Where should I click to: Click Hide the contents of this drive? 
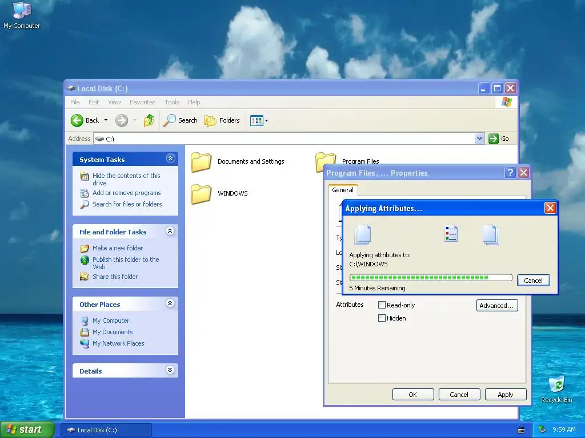(126, 179)
